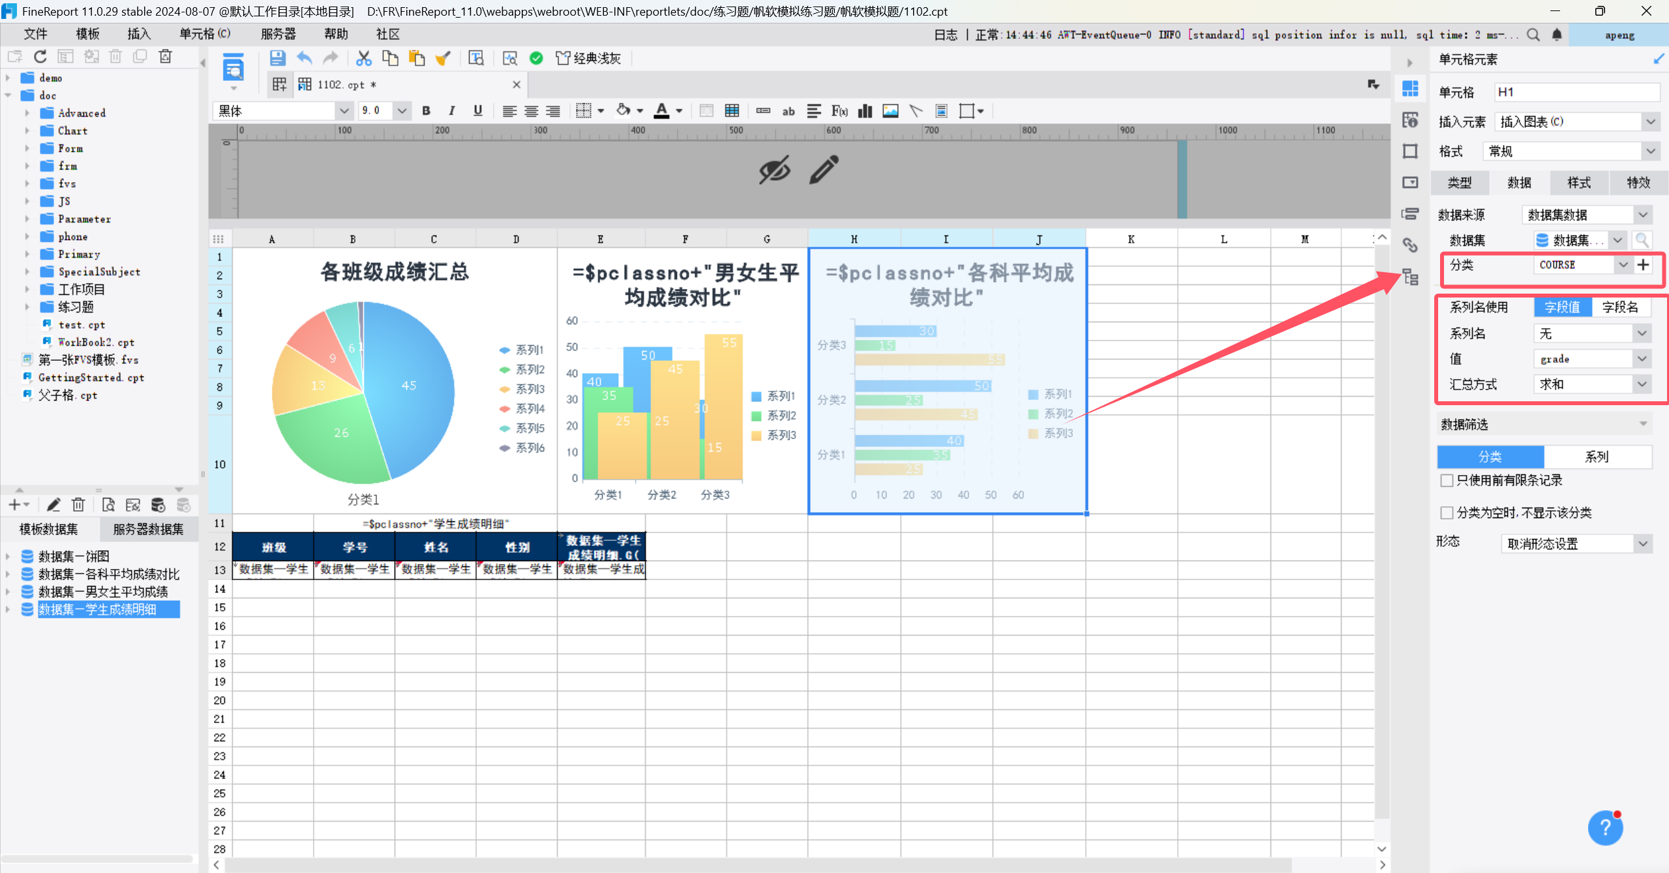
Task: Apply the format painter brush
Action: coord(443,58)
